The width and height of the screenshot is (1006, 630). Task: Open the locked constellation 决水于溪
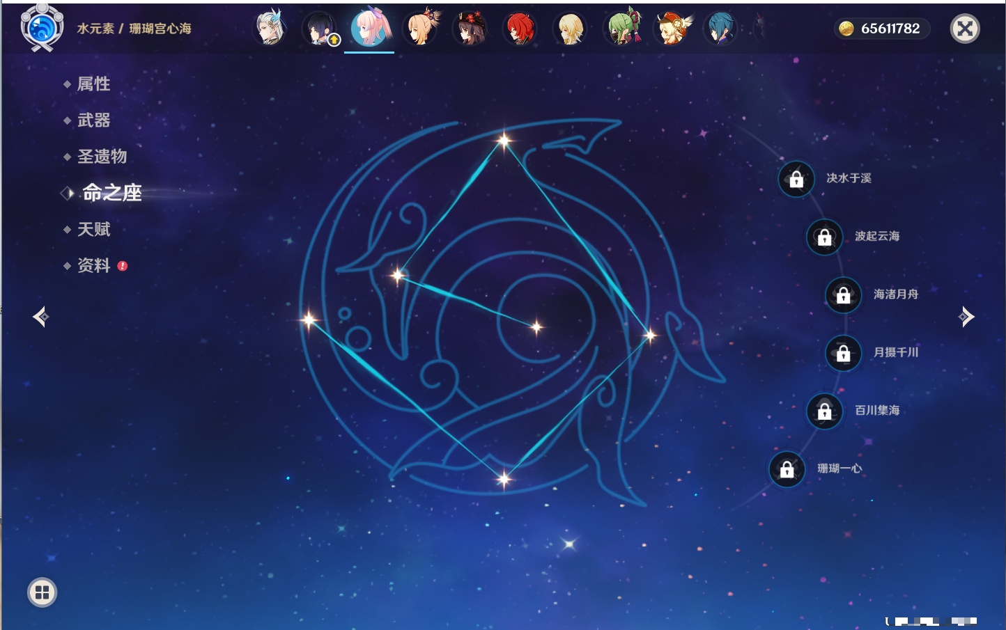(x=796, y=179)
